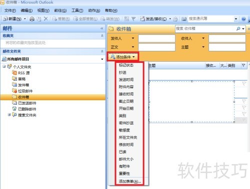Choose 邮件大小 from criteria menu
The image size is (250, 189).
tap(126, 159)
